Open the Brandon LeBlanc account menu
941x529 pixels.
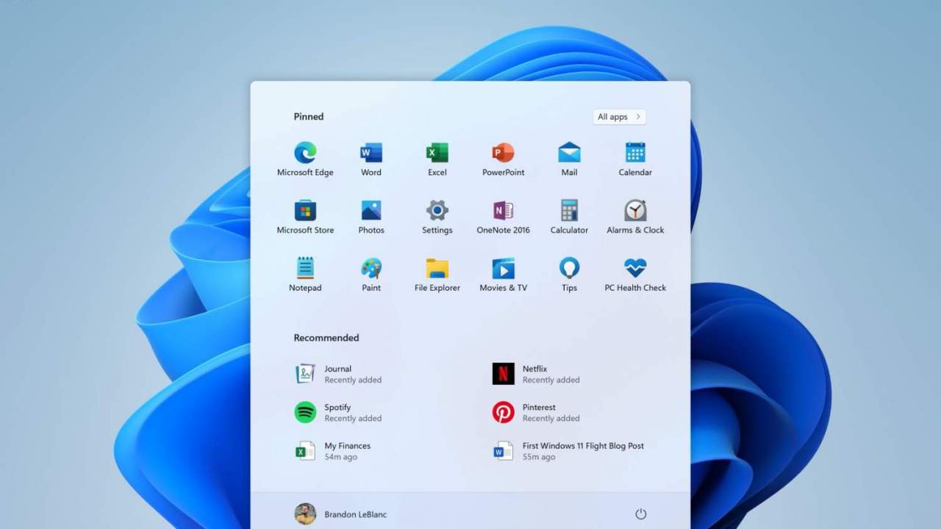(340, 514)
